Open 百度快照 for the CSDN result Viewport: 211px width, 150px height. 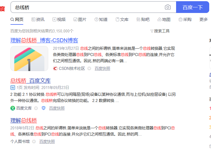[x=102, y=68]
